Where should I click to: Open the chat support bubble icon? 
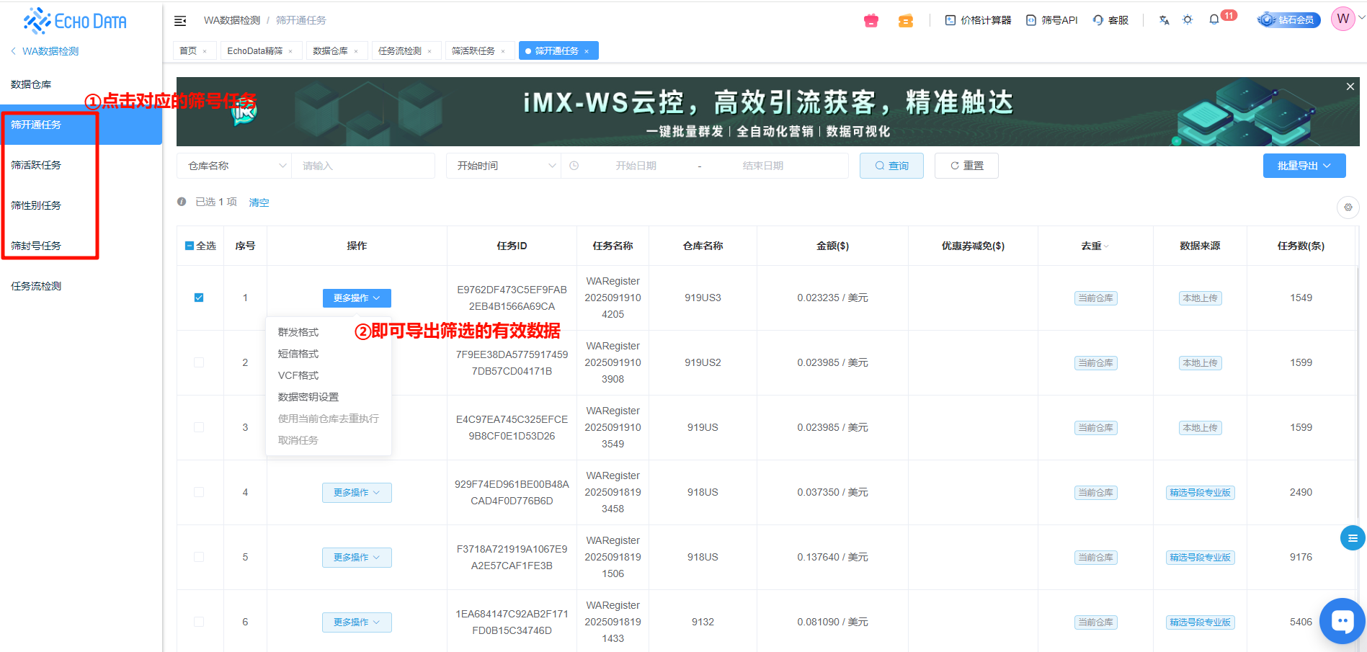(x=1342, y=620)
